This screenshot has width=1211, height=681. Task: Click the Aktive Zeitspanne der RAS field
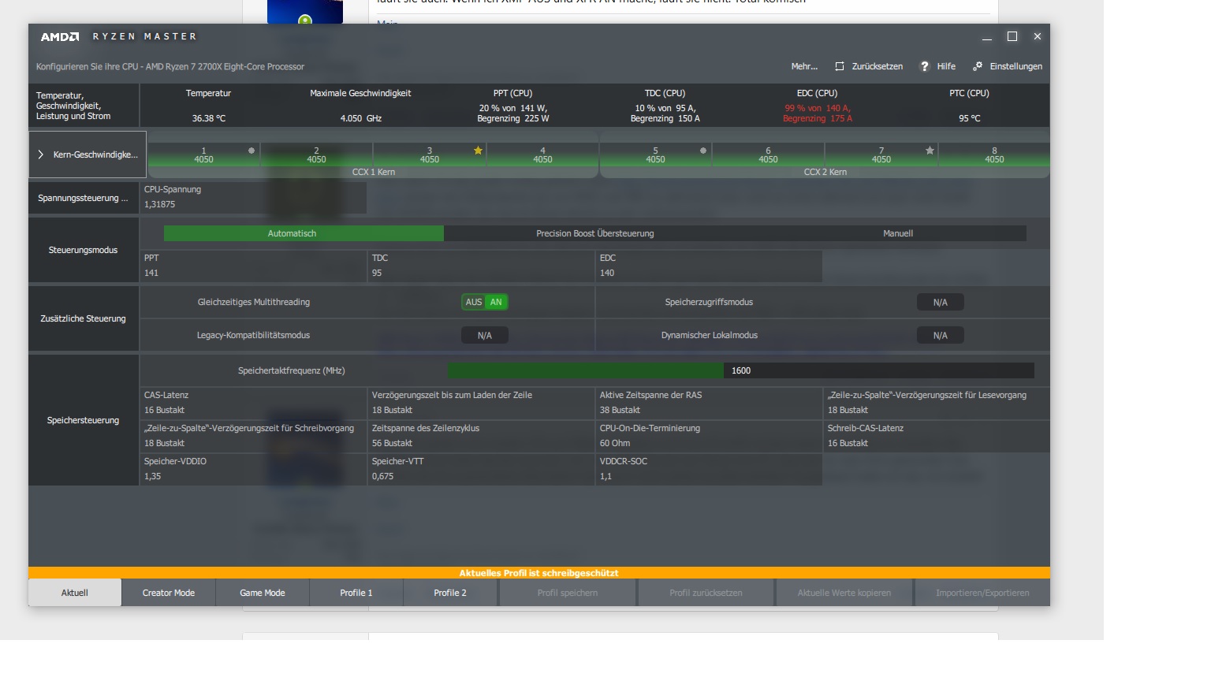click(x=710, y=403)
